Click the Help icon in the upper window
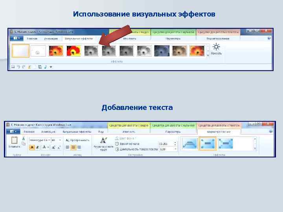The height and width of the screenshot is (212, 283). click(269, 38)
